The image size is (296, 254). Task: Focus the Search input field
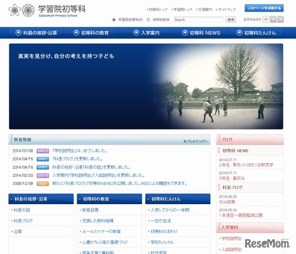click(198, 19)
